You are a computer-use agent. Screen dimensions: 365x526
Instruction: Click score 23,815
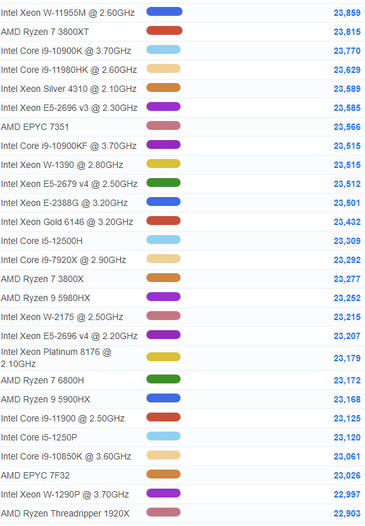(347, 32)
